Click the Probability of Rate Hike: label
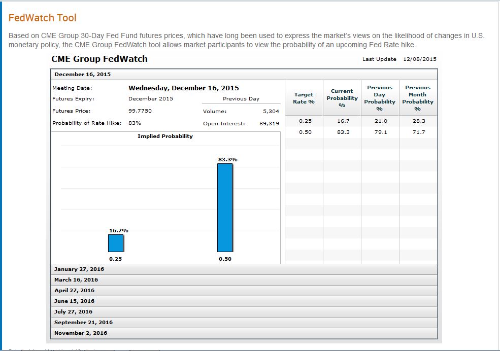500x351 pixels. pyautogui.click(x=87, y=123)
